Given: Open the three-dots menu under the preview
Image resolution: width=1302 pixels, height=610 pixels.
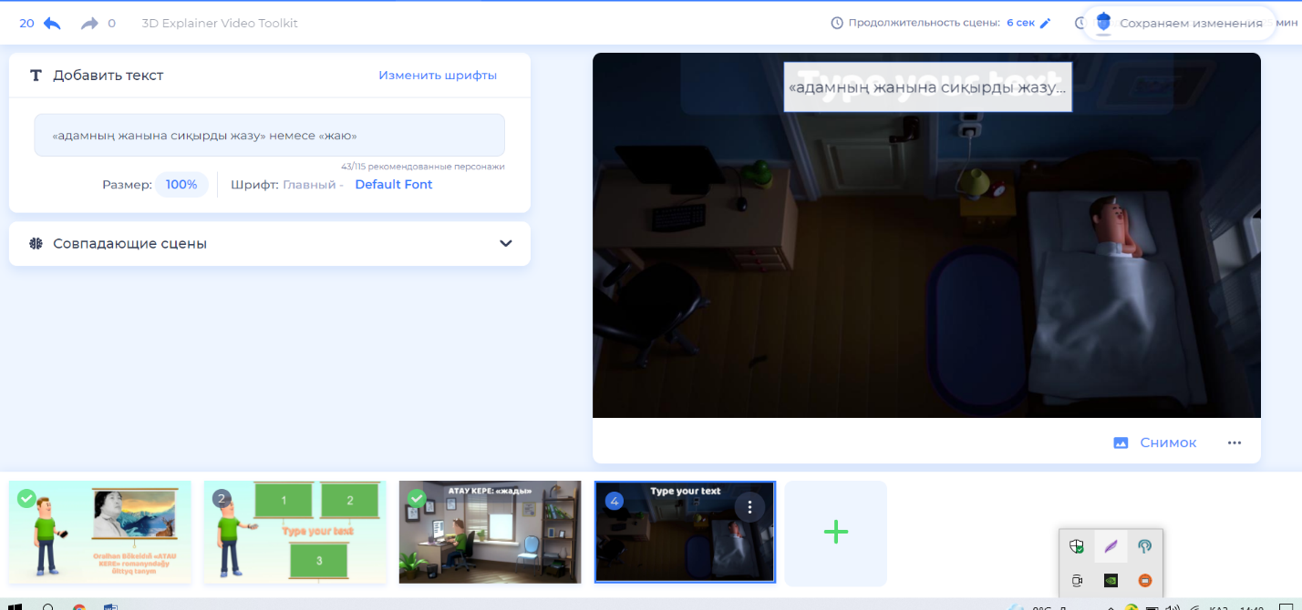Looking at the screenshot, I should 1235,442.
